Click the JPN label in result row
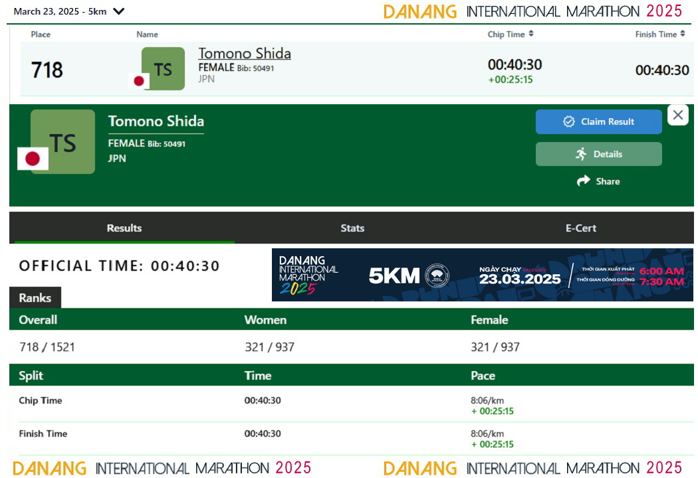The image size is (698, 478). click(206, 79)
